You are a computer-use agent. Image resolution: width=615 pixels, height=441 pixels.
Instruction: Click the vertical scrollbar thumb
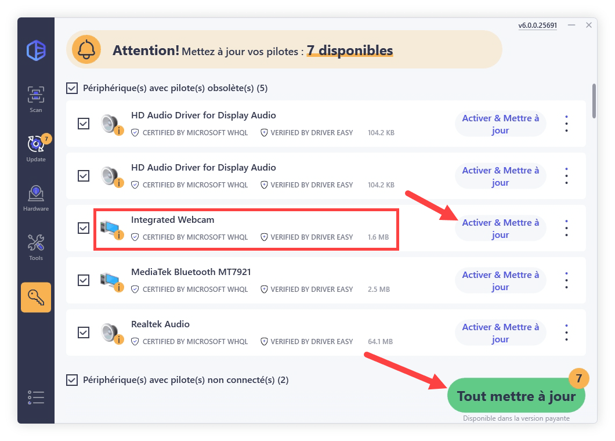594,101
